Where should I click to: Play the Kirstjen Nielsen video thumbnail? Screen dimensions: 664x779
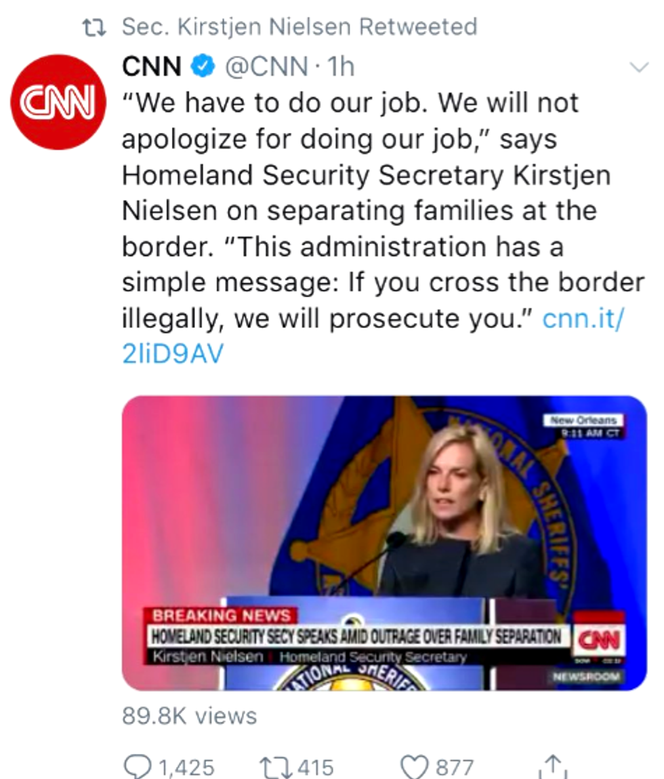(x=383, y=542)
